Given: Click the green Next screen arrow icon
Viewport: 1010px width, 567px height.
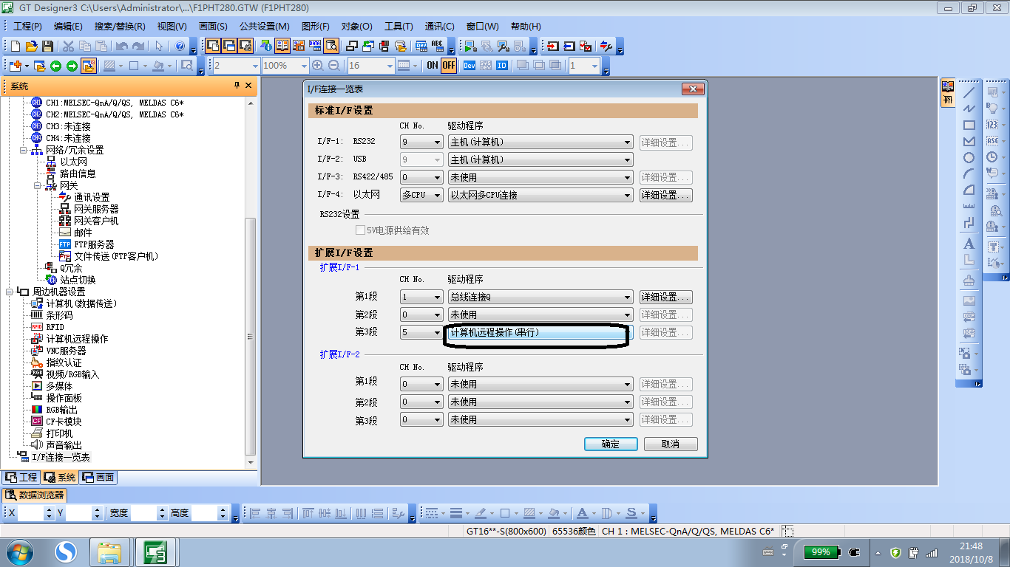Looking at the screenshot, I should [72, 66].
